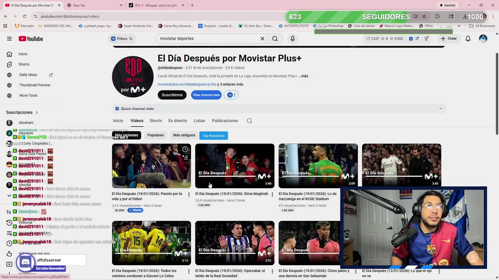Open the Chrome extensions puzzle icon
The image size is (499, 280).
(437, 16)
